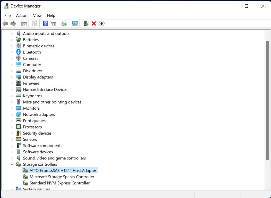Click the Help toolbar icon
The image size is (271, 198).
[x=45, y=24]
